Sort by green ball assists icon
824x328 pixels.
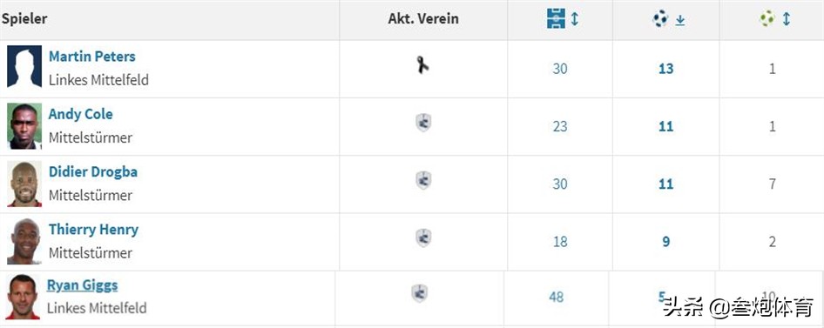pos(767,19)
